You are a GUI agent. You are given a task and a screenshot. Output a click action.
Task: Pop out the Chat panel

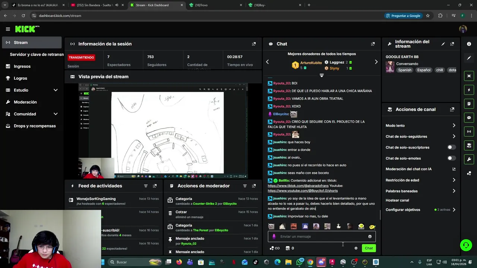pos(373,44)
